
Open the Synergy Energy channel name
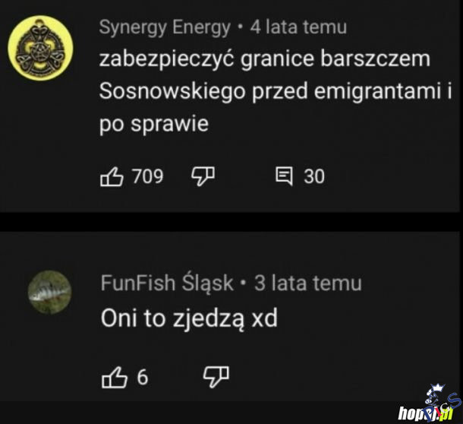(x=165, y=27)
